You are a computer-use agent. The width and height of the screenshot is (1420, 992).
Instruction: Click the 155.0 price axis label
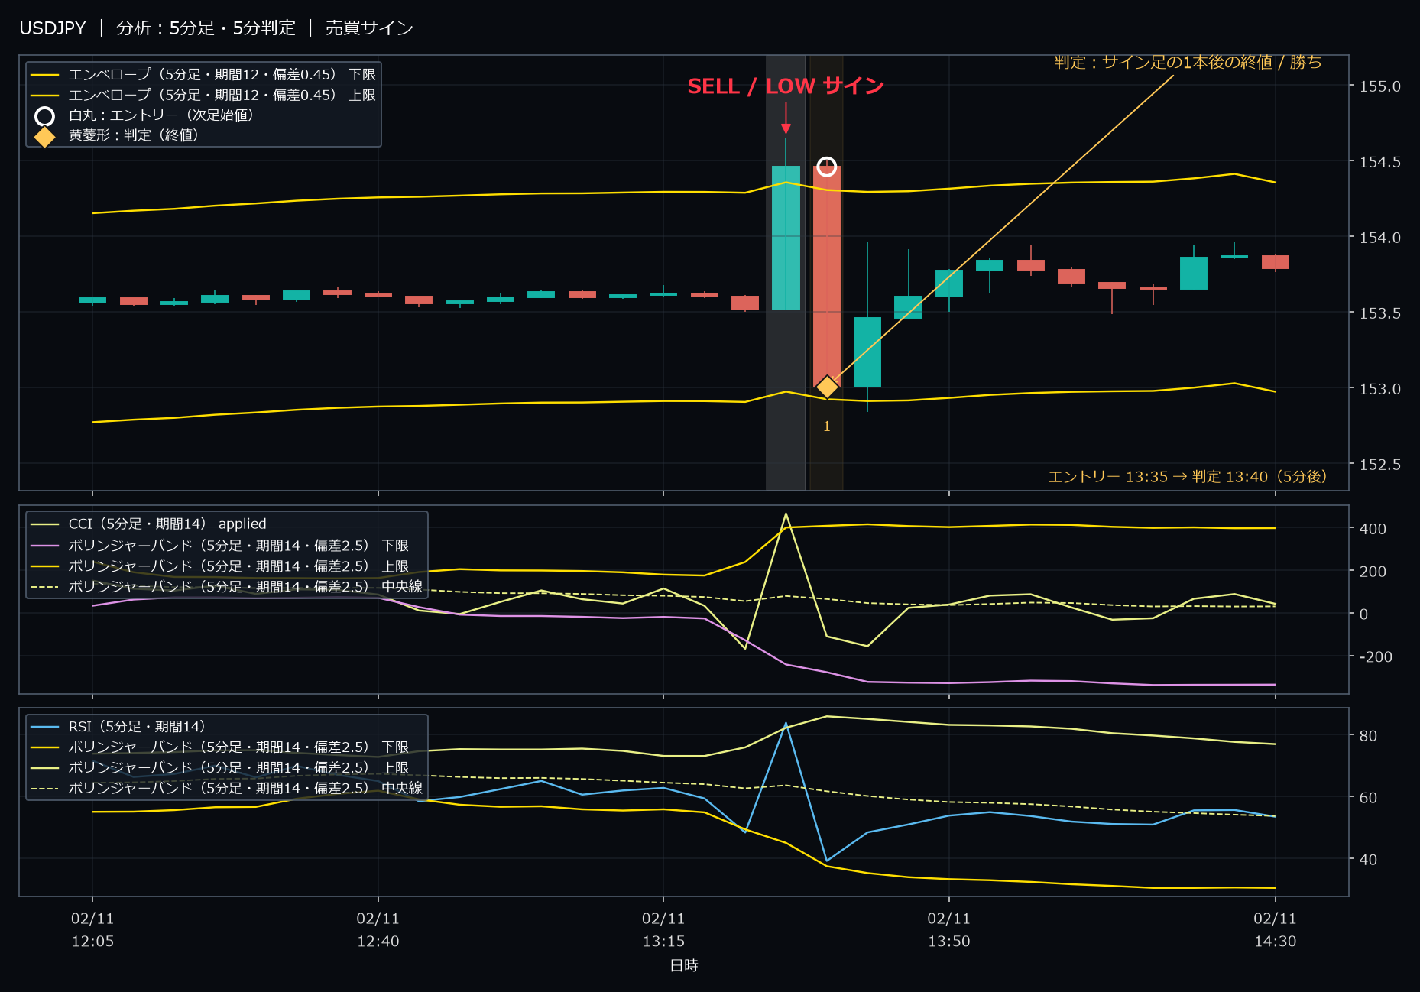click(x=1379, y=86)
